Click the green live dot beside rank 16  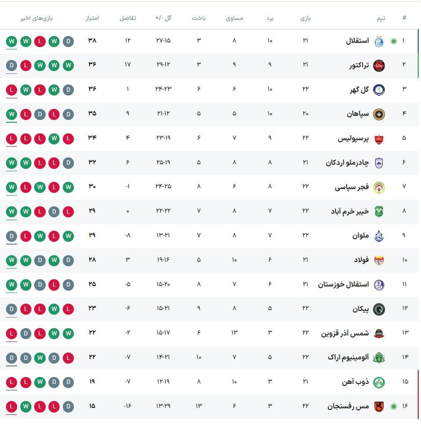point(393,407)
